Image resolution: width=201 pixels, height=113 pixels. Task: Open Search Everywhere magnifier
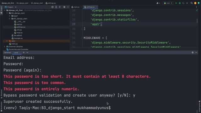(x=192, y=3)
